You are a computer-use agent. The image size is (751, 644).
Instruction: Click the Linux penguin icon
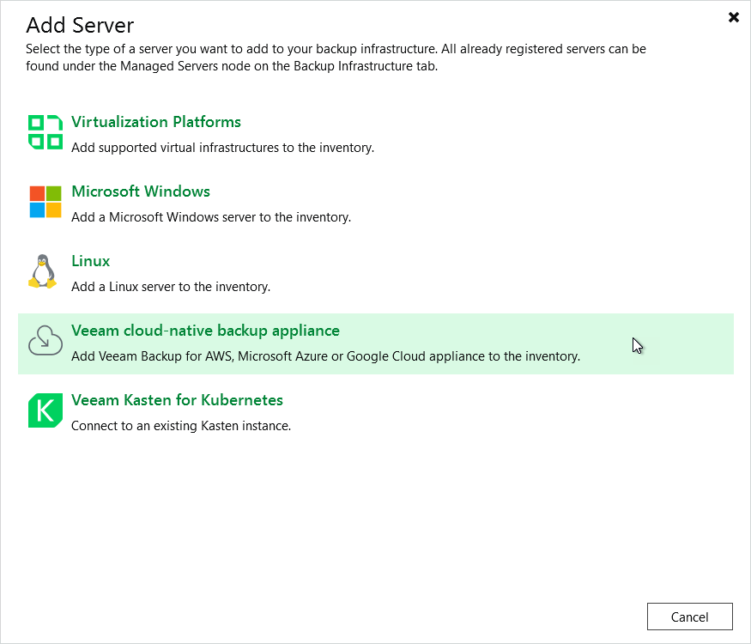45,271
